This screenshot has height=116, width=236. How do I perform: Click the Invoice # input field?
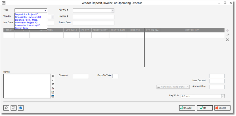93,17
